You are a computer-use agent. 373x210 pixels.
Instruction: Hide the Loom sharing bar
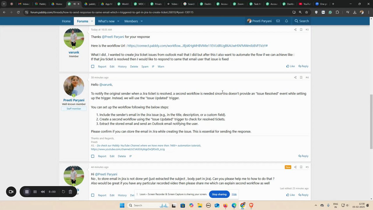click(234, 194)
